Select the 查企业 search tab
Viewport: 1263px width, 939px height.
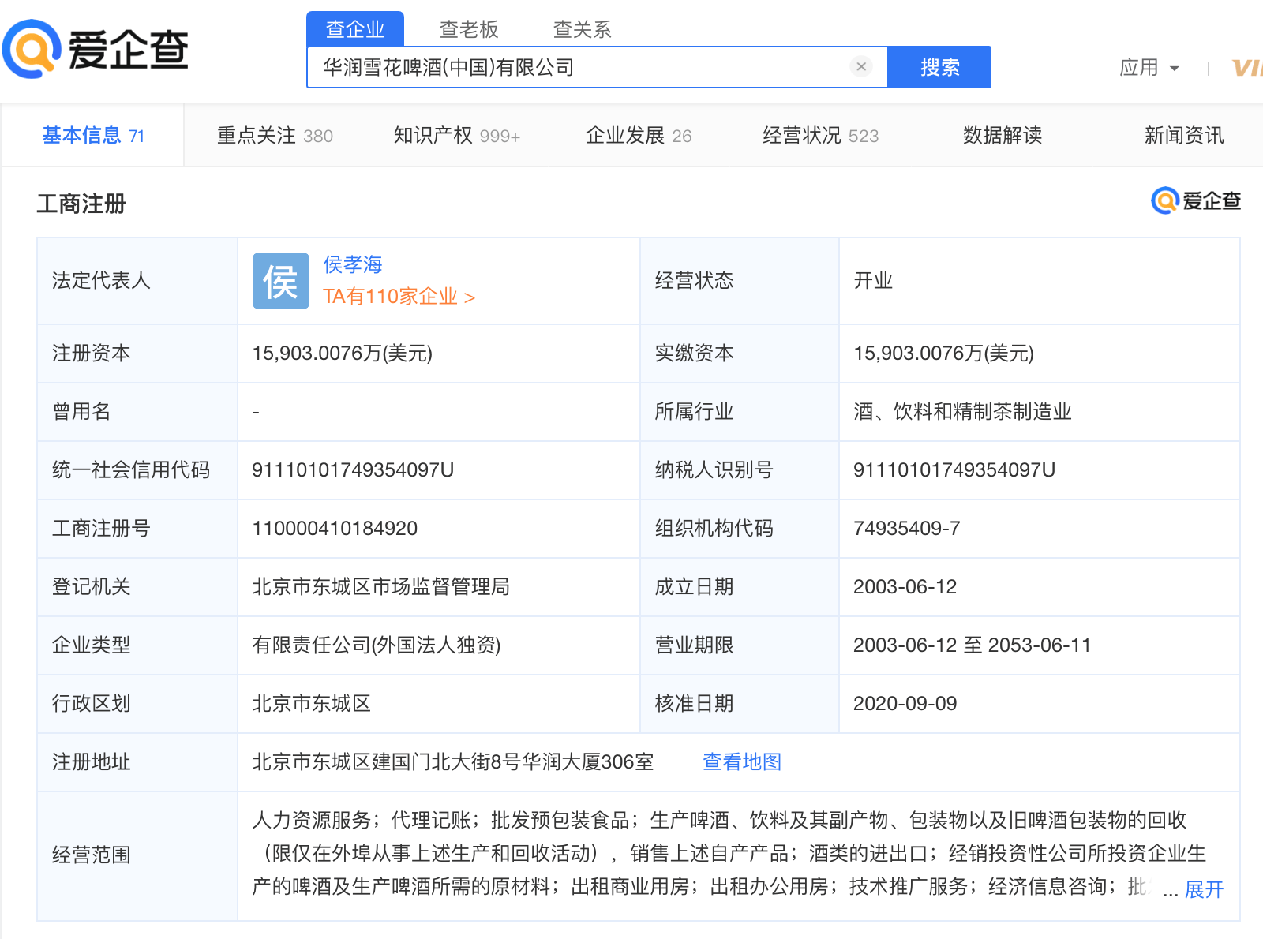[355, 29]
